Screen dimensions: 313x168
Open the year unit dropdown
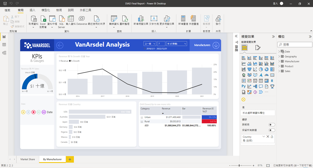pos(176,44)
